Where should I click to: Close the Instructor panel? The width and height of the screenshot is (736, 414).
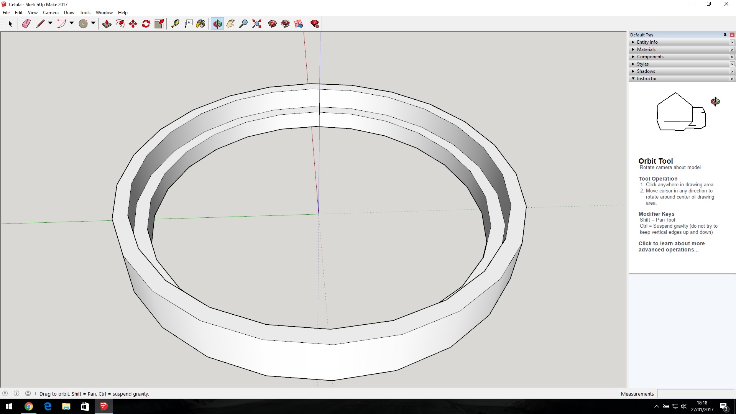(x=732, y=79)
